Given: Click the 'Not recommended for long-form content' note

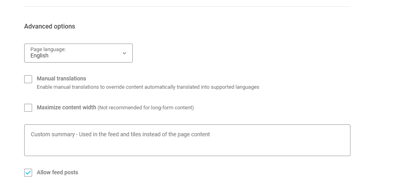Looking at the screenshot, I should 146,108.
